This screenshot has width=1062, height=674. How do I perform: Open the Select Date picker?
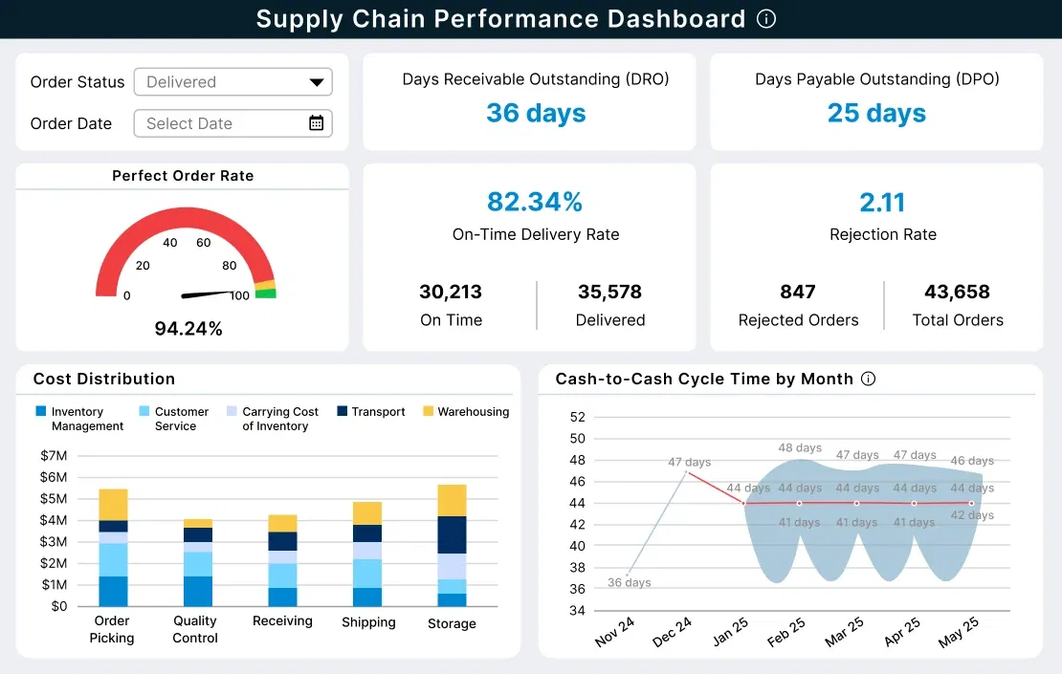tap(232, 123)
